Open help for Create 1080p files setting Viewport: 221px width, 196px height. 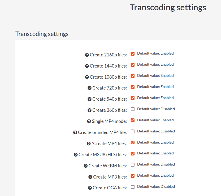click(x=87, y=77)
